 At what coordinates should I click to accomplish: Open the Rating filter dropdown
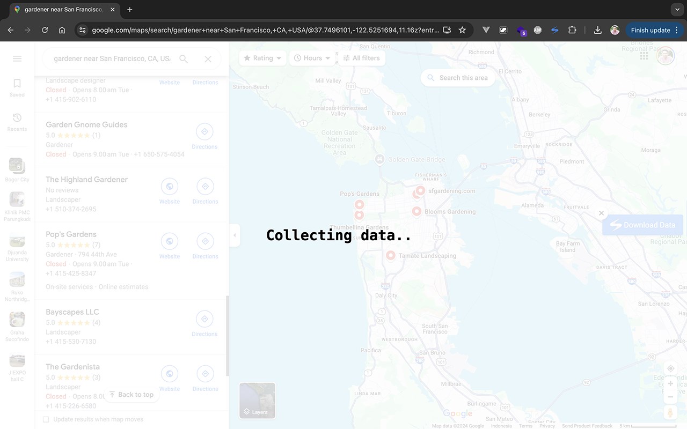click(x=262, y=58)
